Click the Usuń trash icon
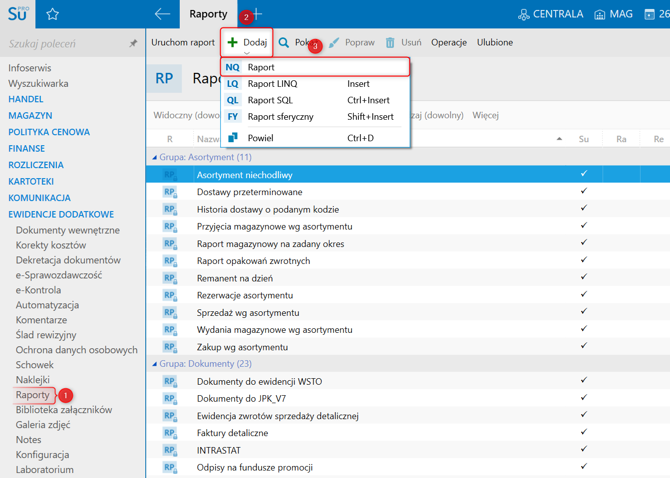Image resolution: width=670 pixels, height=478 pixels. pos(390,43)
